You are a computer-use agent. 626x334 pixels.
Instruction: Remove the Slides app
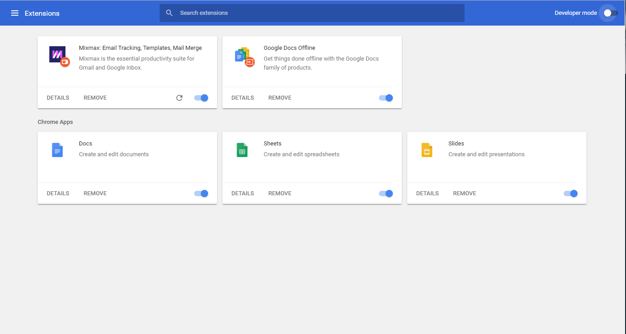click(465, 193)
